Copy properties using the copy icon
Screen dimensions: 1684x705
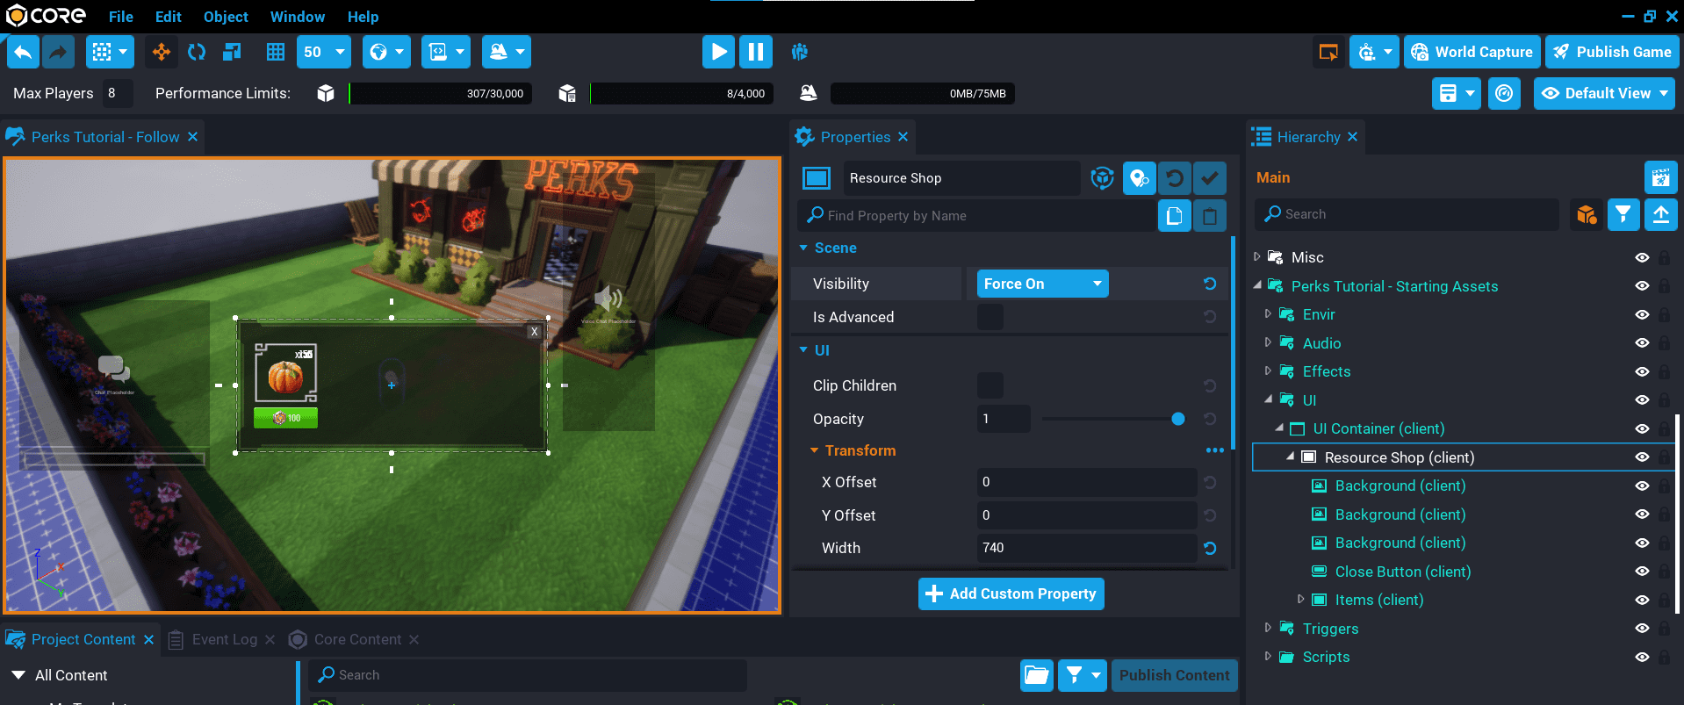(x=1174, y=216)
